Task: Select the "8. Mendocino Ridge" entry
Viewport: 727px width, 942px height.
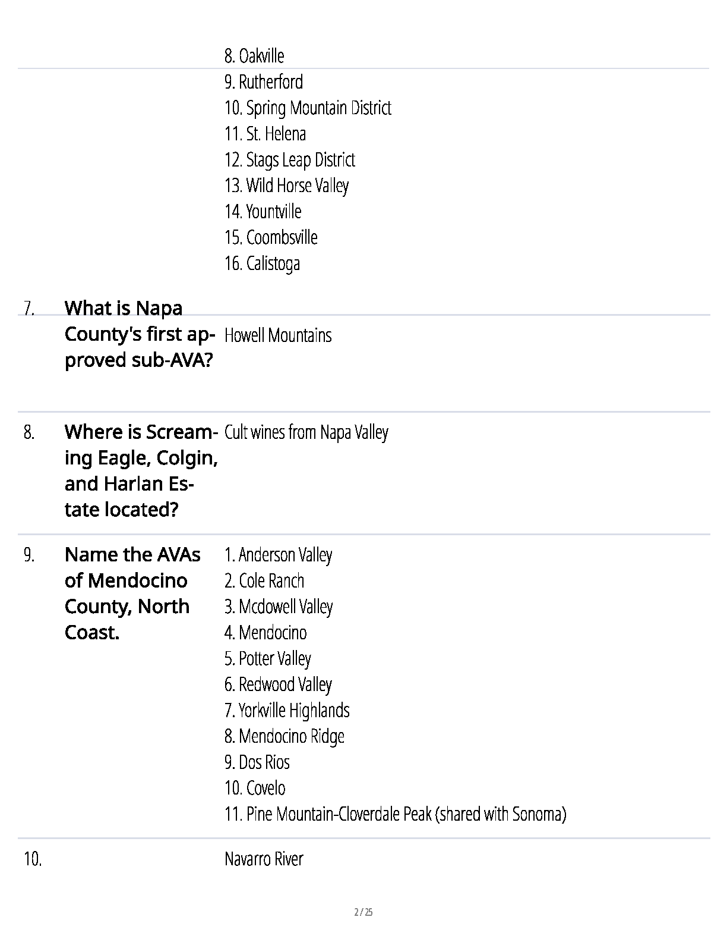Action: point(284,736)
